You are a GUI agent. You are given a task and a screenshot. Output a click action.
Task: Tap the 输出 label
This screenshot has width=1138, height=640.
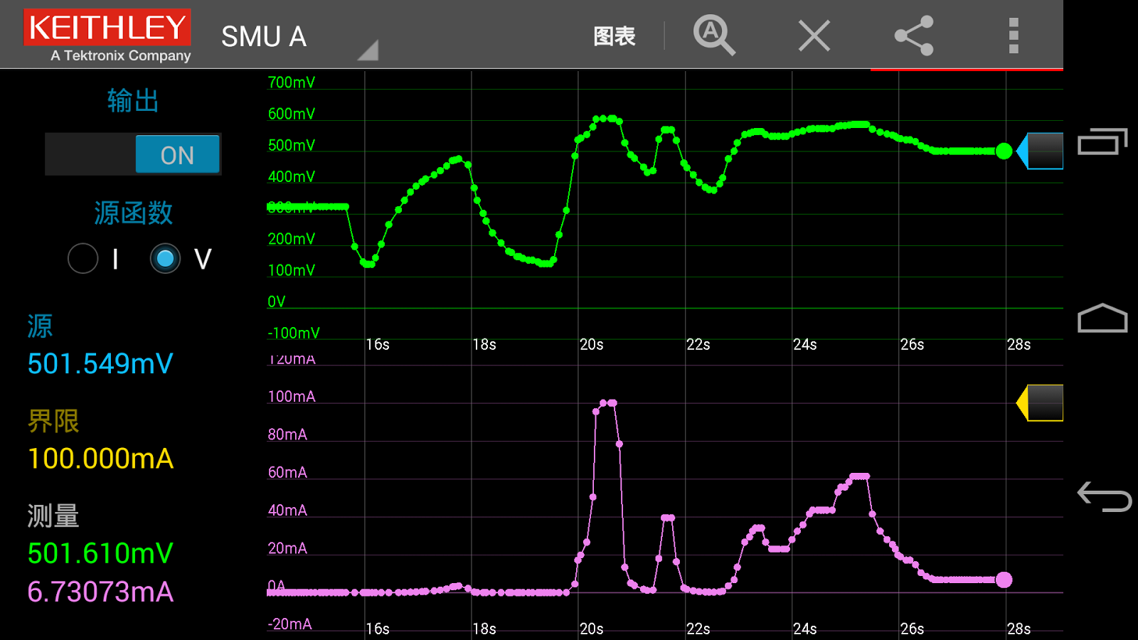[x=133, y=101]
